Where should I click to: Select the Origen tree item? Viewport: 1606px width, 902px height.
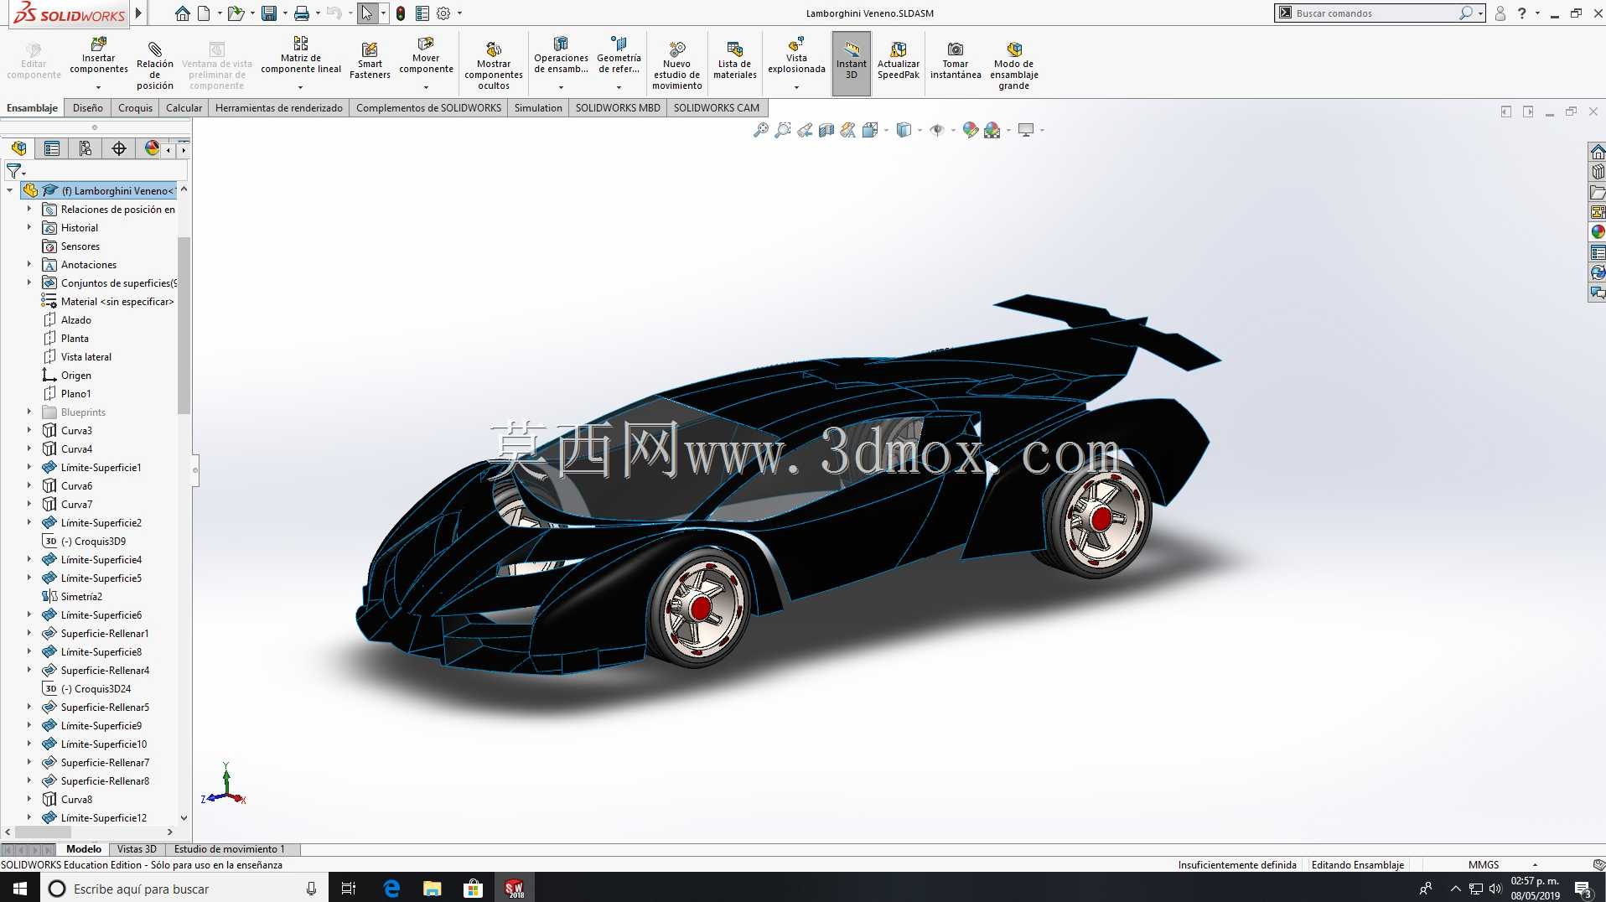click(76, 375)
